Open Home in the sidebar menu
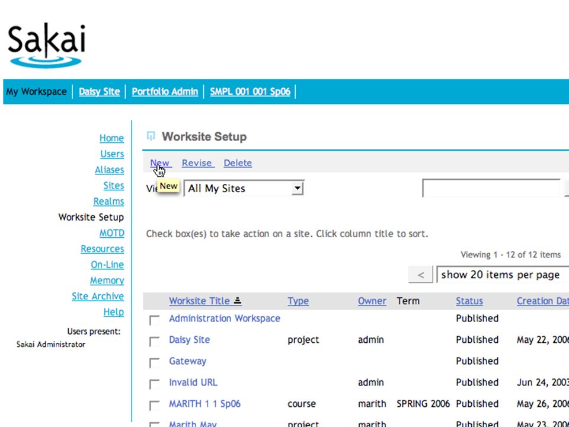 click(111, 138)
